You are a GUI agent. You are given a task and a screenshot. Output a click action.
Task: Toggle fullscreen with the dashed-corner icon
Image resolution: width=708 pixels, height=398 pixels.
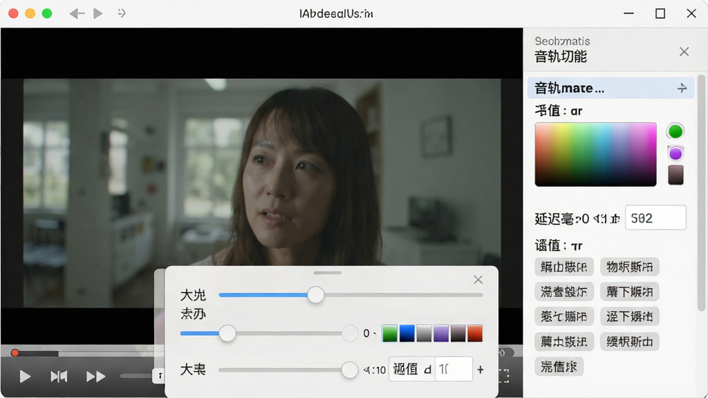click(504, 376)
